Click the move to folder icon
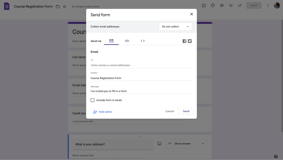 [58, 7]
